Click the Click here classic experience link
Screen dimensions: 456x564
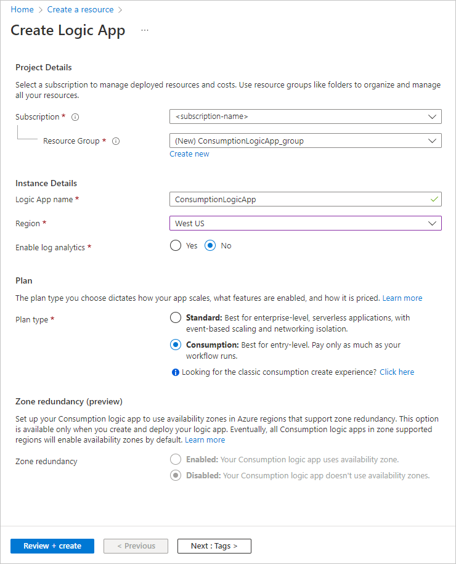(397, 372)
